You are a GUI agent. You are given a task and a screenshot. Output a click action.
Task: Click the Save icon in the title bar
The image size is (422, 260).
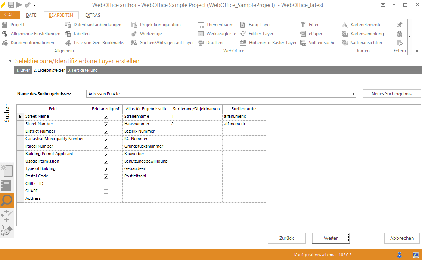11,5
